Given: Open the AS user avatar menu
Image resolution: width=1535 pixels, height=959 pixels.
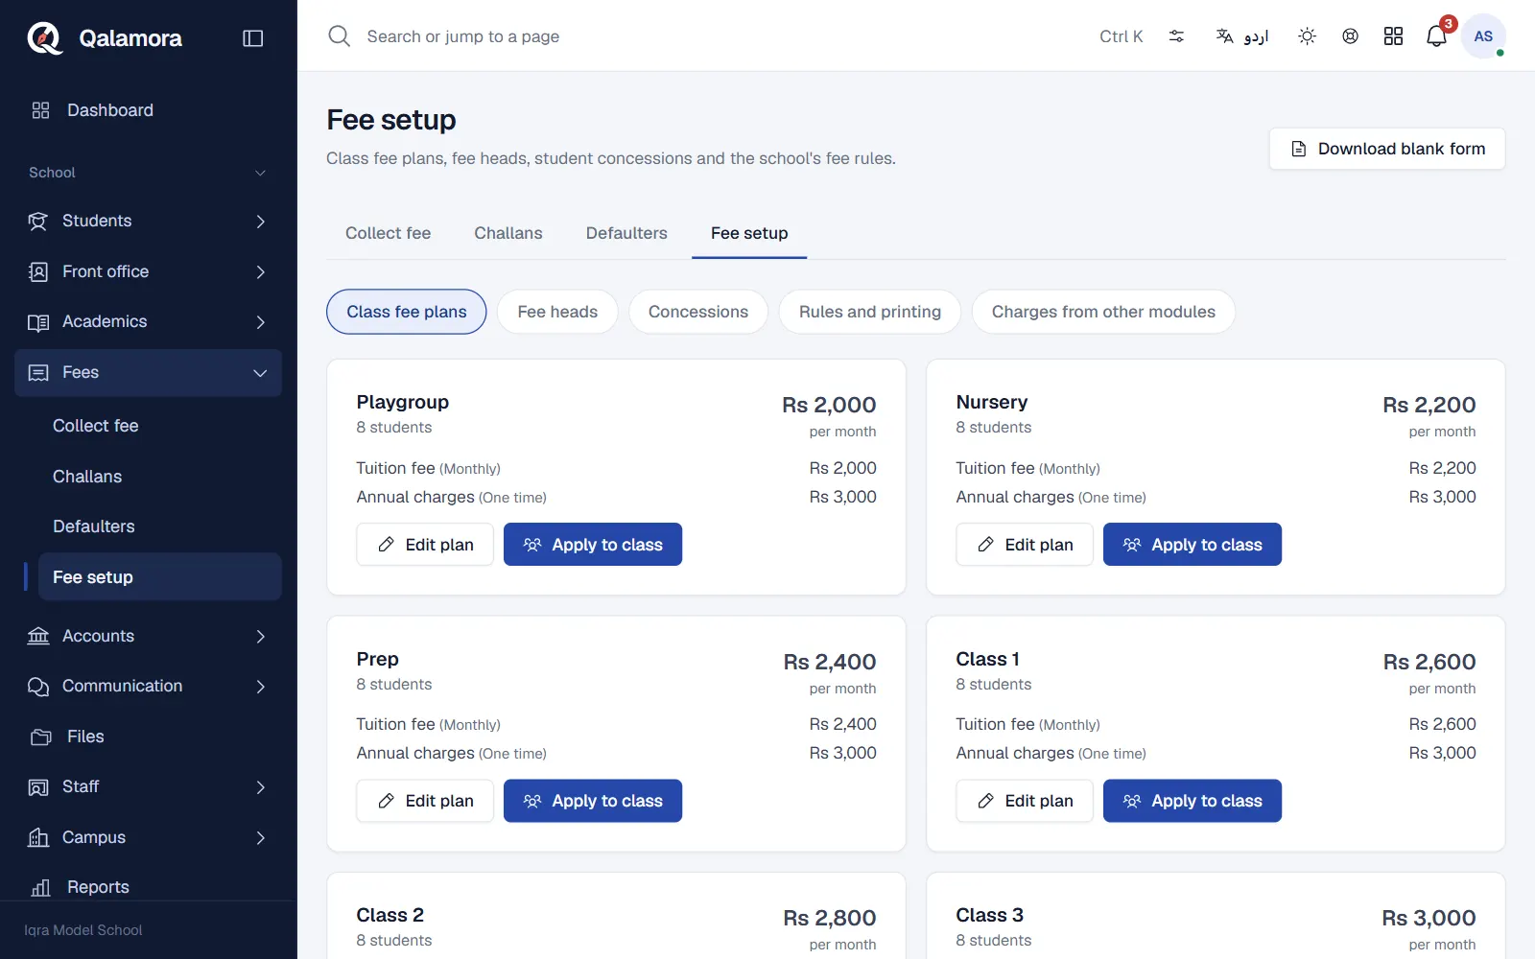Looking at the screenshot, I should (x=1483, y=36).
